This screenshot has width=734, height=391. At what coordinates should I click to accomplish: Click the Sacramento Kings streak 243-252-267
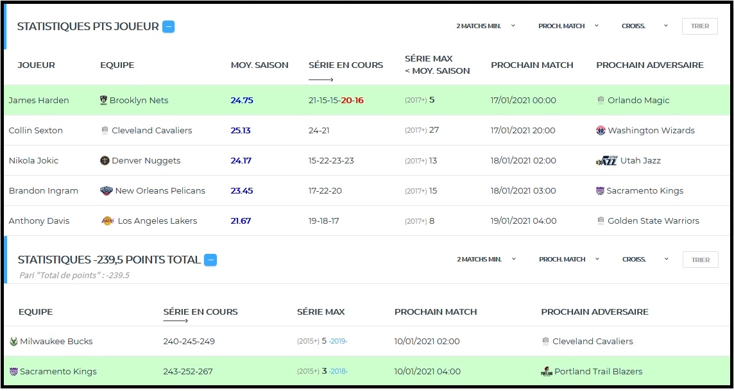click(188, 371)
